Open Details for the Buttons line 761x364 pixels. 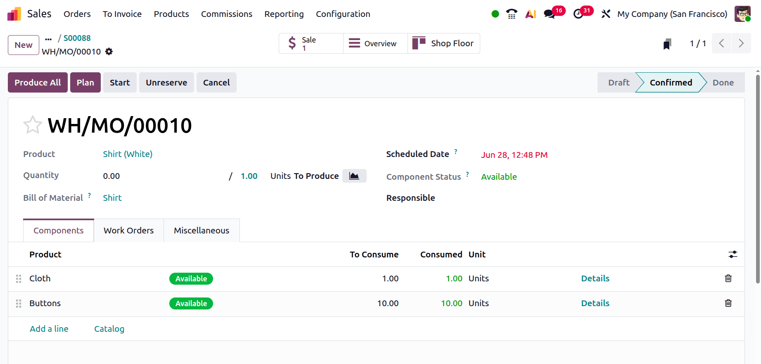(595, 303)
